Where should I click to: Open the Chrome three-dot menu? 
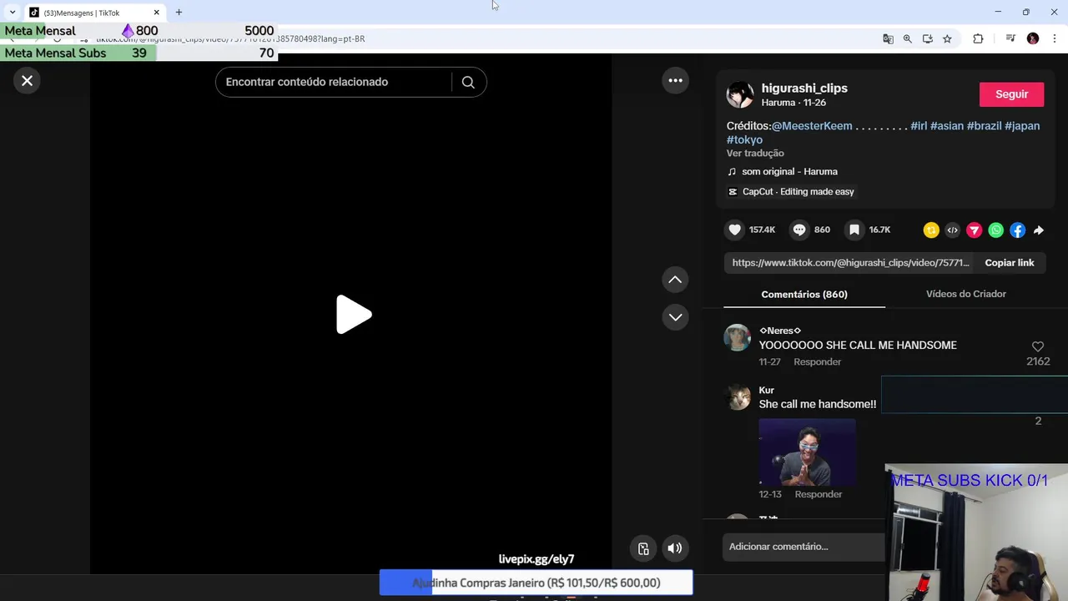click(1055, 38)
